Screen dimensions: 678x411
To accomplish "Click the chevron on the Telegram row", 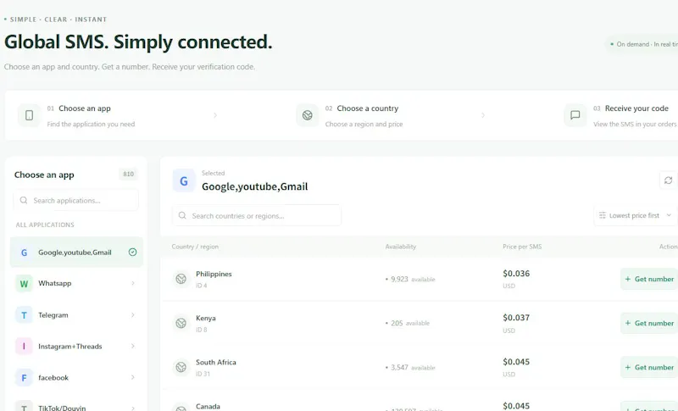I will (133, 315).
